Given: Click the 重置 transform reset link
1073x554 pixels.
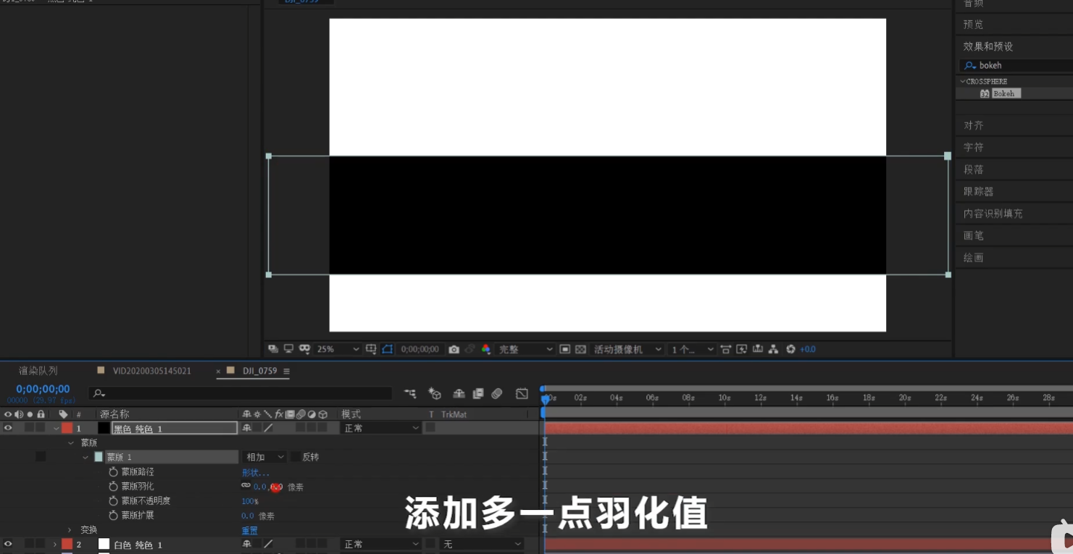Looking at the screenshot, I should point(249,529).
